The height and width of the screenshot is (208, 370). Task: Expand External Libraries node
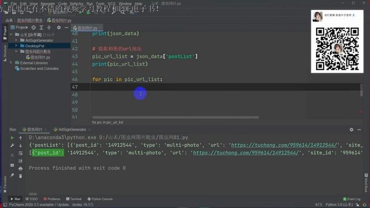(x=11, y=63)
